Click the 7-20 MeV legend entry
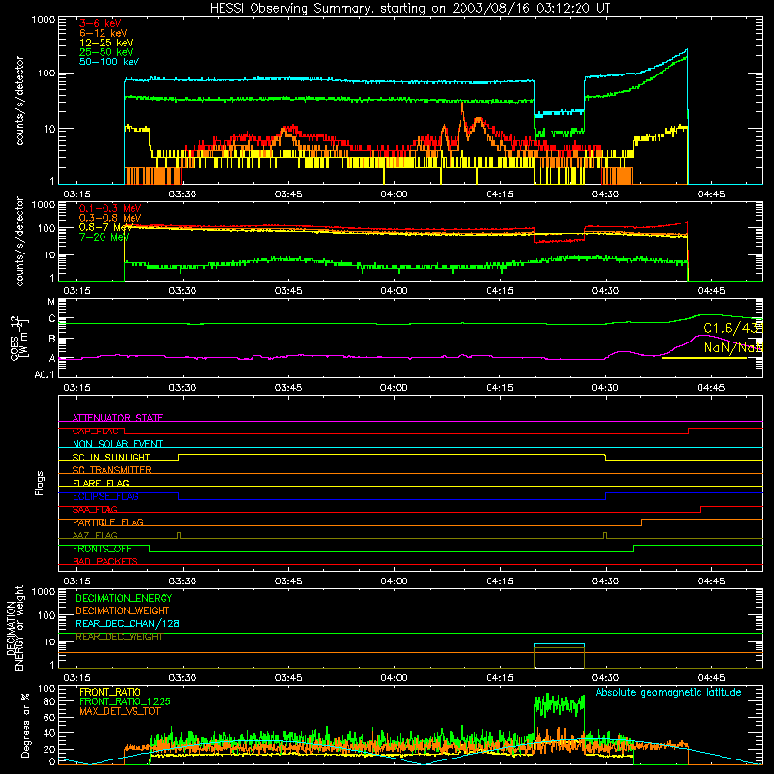The height and width of the screenshot is (774, 774). (104, 237)
